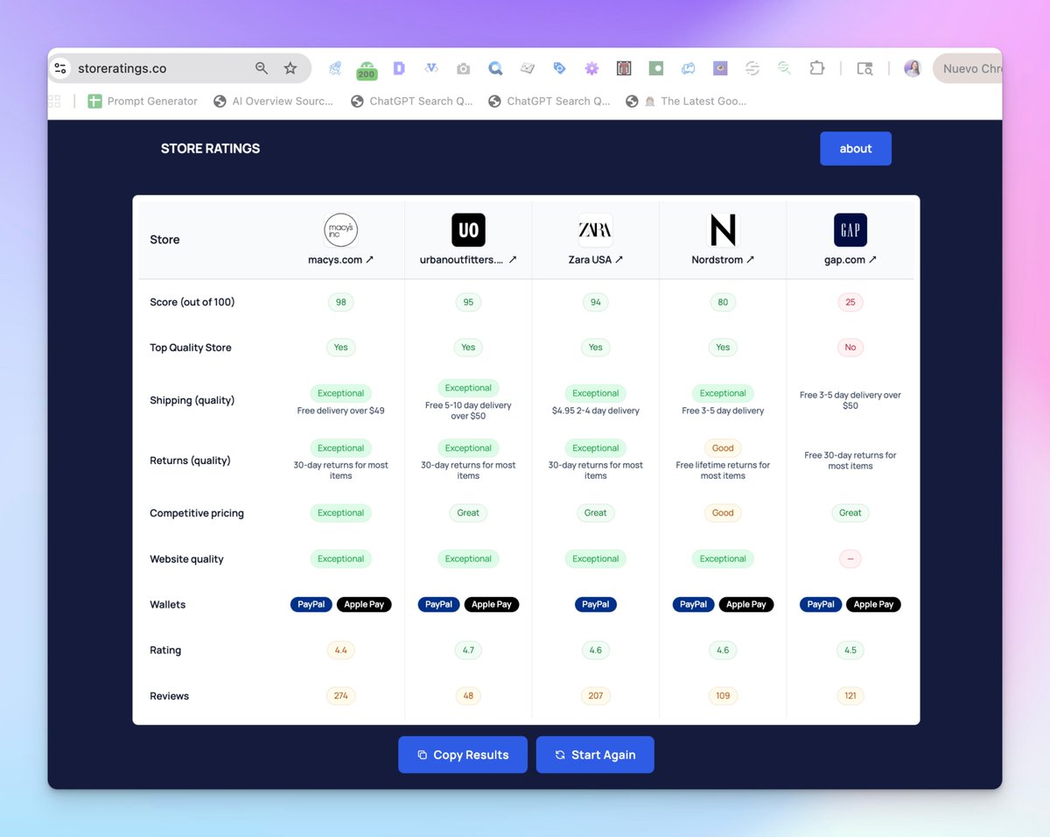Click the Zara logo
The height and width of the screenshot is (837, 1050).
click(595, 230)
